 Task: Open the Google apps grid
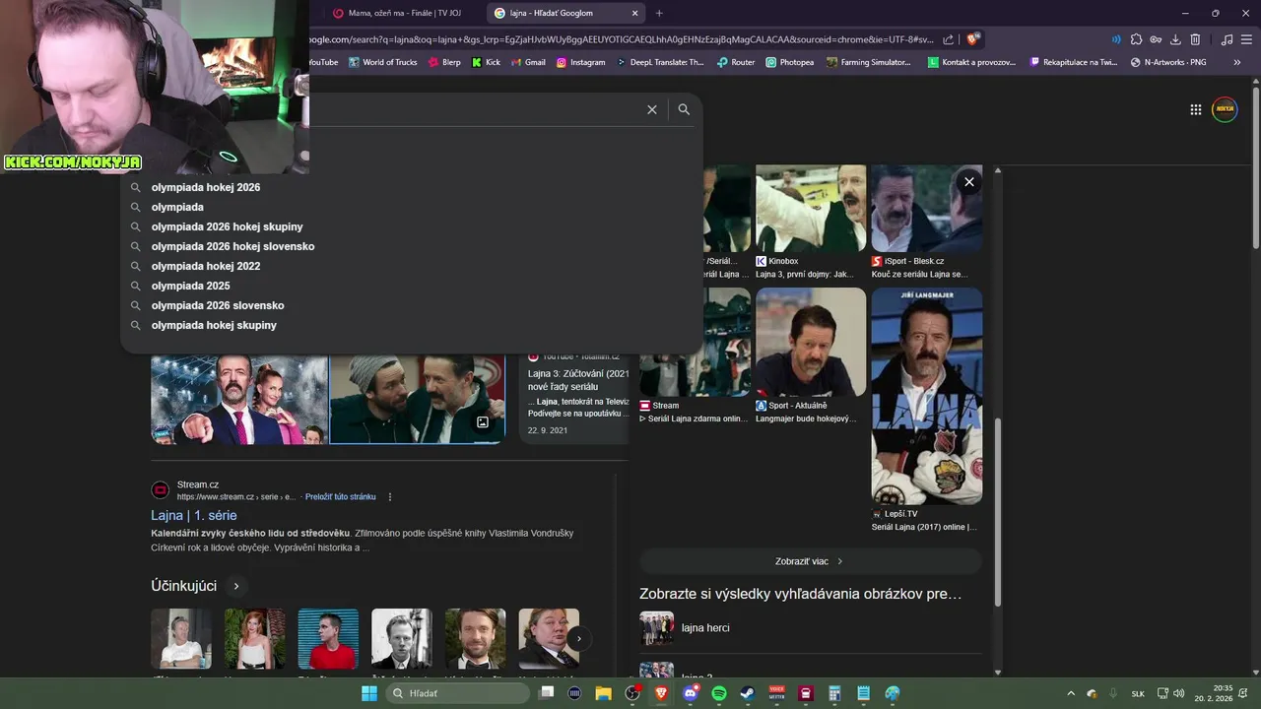tap(1195, 109)
